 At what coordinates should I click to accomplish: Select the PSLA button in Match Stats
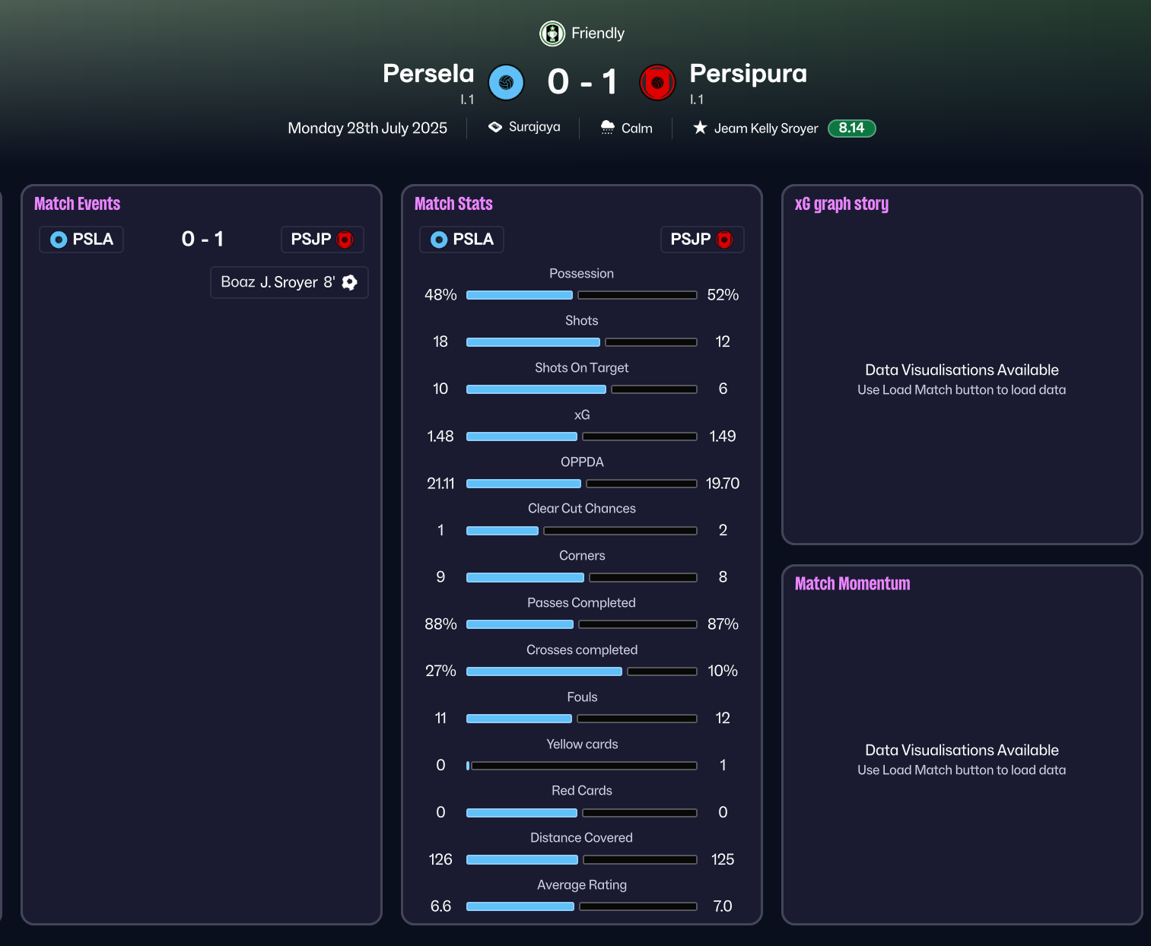click(x=462, y=240)
